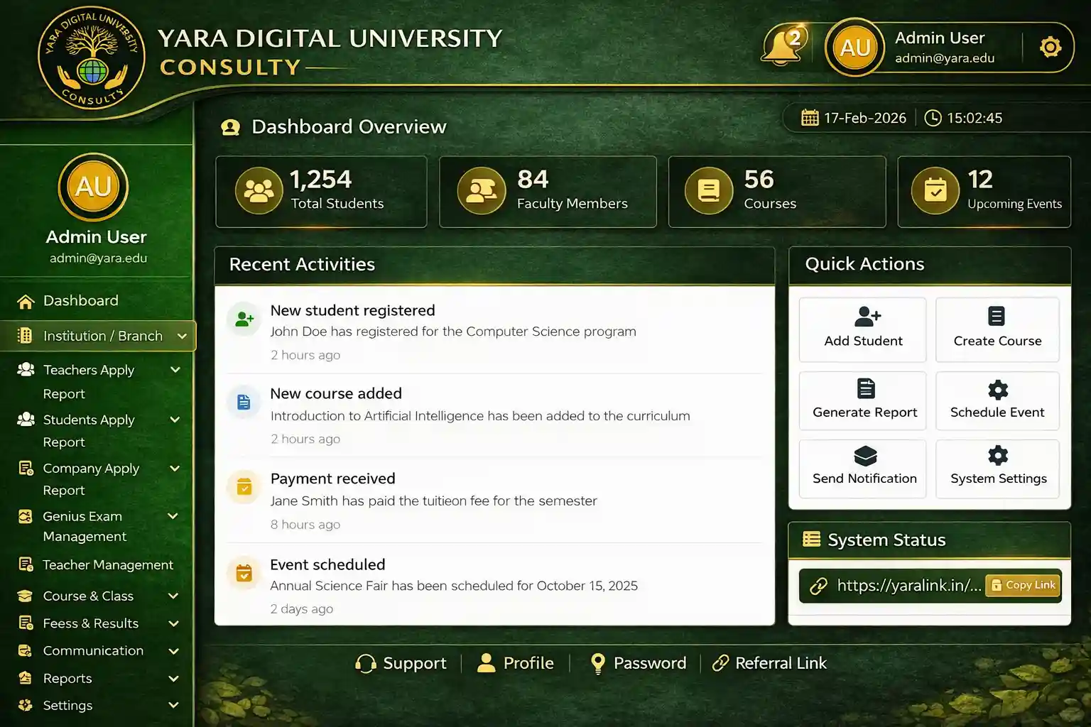Image resolution: width=1091 pixels, height=727 pixels.
Task: Click the Copy Link button
Action: (x=1023, y=585)
